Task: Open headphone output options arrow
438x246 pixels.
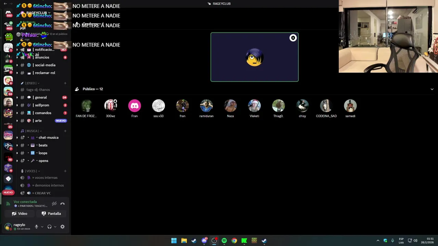Action: pos(55,227)
